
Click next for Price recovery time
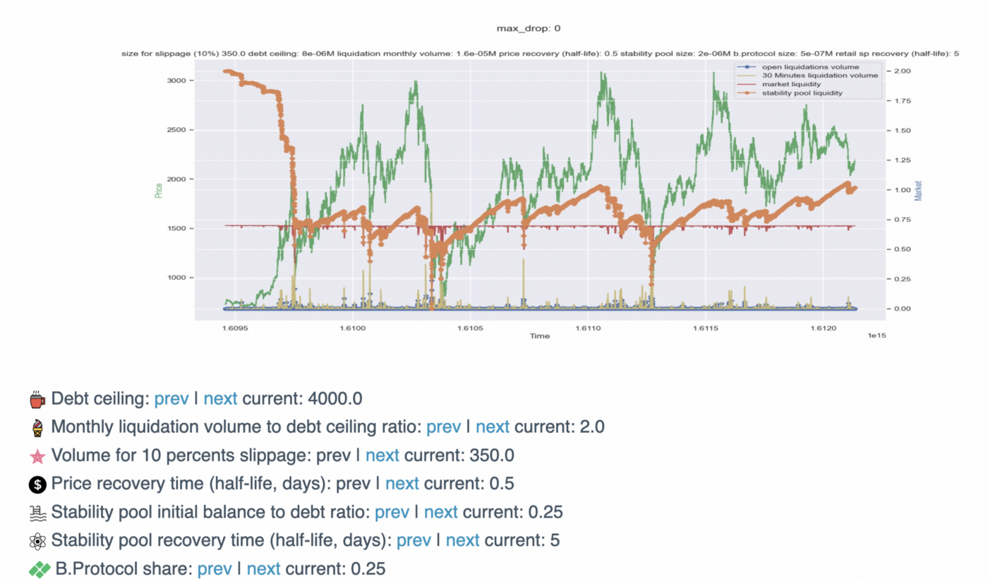pyautogui.click(x=403, y=483)
